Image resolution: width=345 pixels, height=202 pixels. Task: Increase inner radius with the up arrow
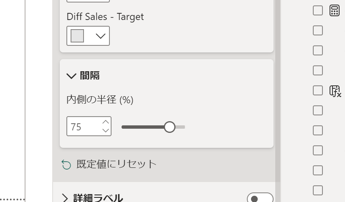(106, 122)
